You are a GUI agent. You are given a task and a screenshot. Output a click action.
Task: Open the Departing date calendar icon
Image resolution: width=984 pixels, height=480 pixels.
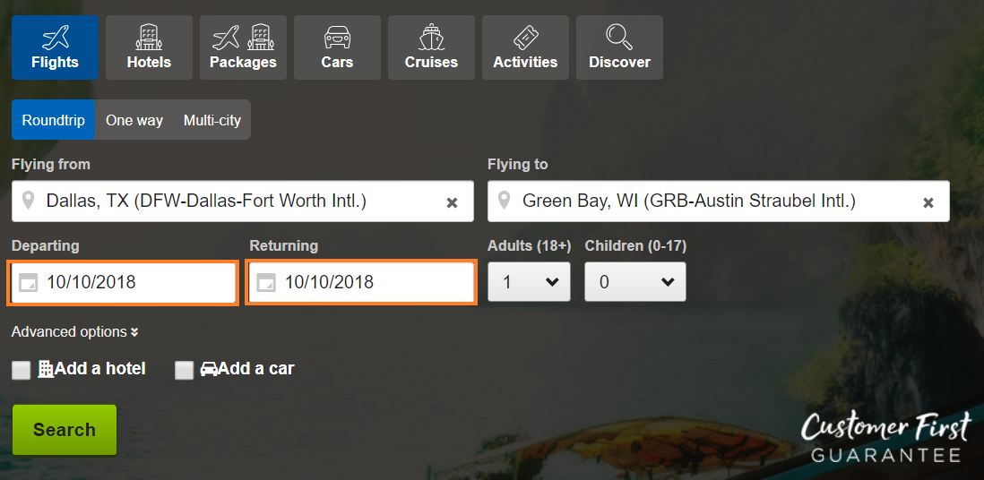(x=29, y=283)
